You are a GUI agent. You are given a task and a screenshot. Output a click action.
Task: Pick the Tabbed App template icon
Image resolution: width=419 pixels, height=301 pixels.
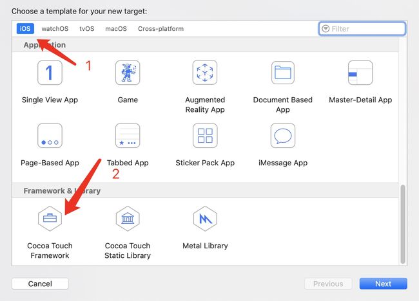point(128,136)
